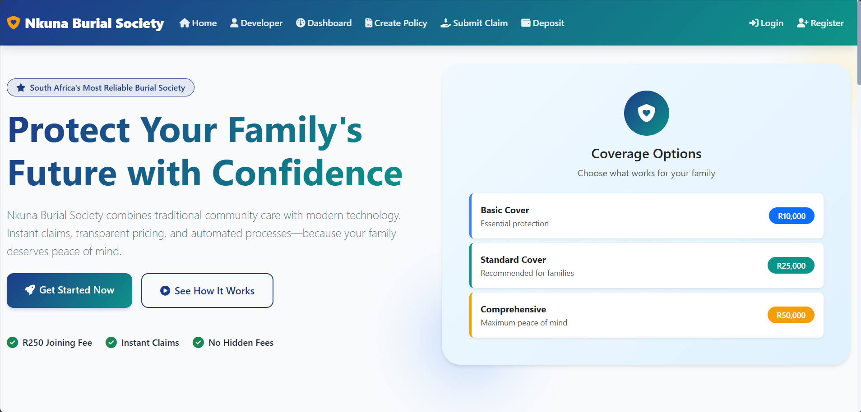Viewport: 861px width, 412px height.
Task: Open the Submit Claim page
Action: click(x=474, y=23)
